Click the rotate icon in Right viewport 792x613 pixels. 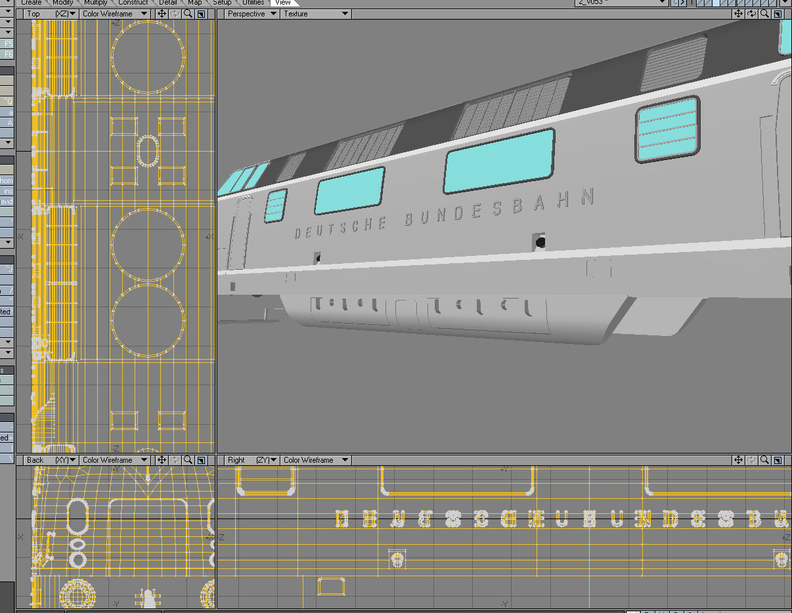tap(751, 460)
